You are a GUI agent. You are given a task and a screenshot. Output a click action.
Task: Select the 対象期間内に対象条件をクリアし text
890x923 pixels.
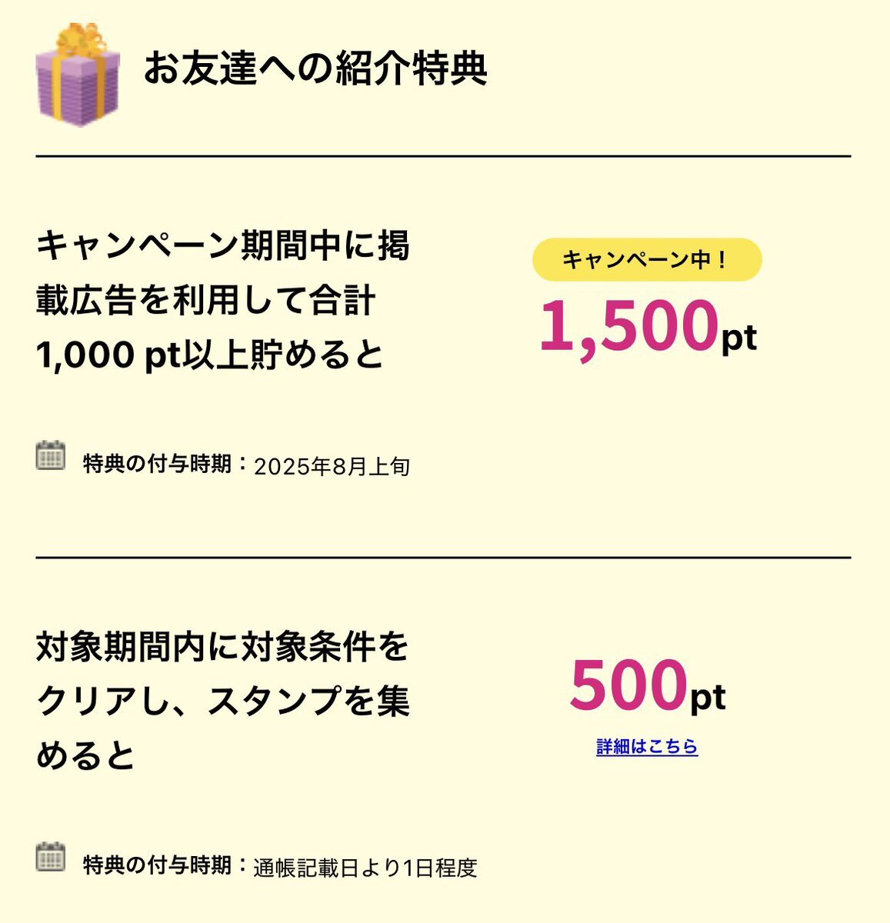222,701
